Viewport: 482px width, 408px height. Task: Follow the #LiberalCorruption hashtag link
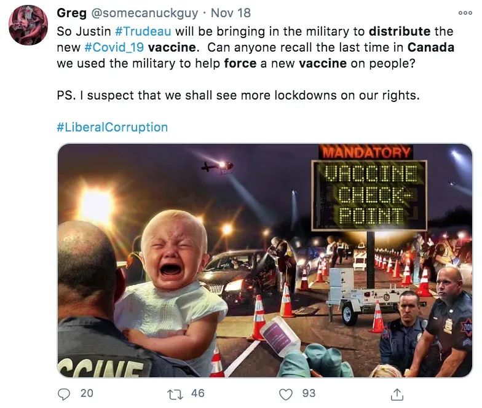point(112,127)
